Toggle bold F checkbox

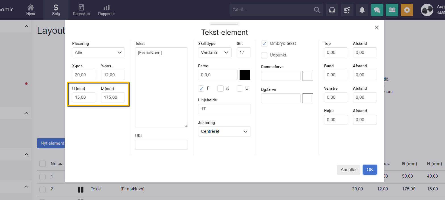pos(201,89)
